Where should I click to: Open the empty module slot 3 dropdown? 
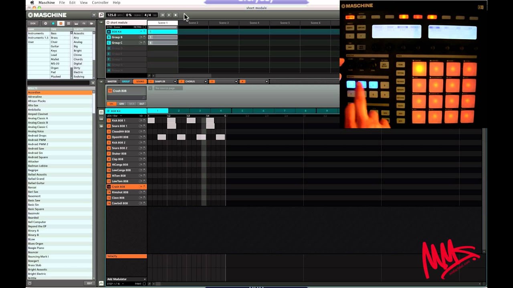coord(236,82)
